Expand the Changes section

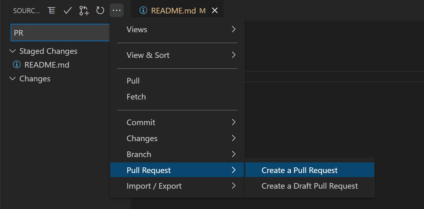(13, 79)
